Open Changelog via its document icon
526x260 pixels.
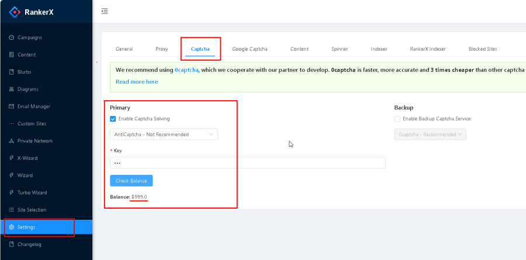(12, 244)
